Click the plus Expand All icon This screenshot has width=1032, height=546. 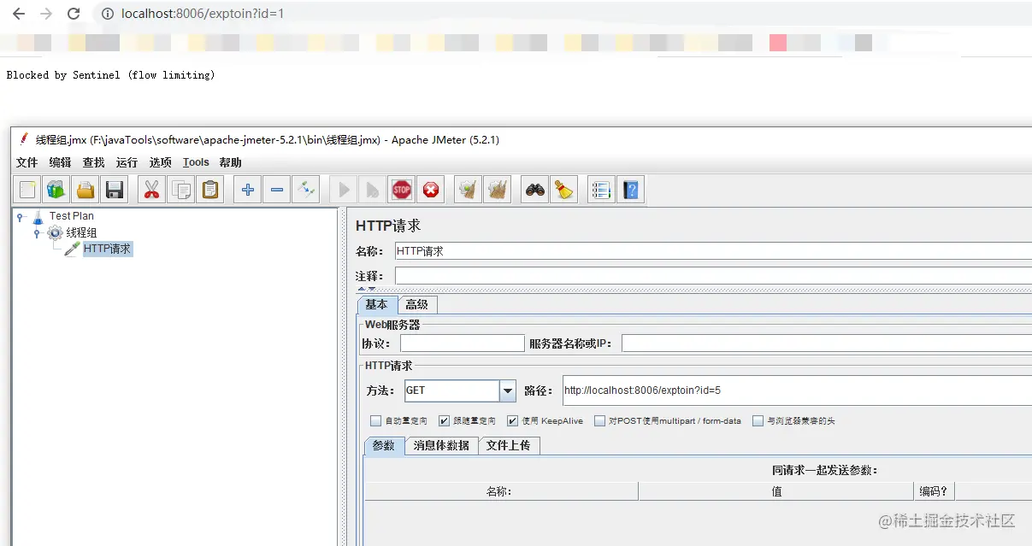pos(248,190)
